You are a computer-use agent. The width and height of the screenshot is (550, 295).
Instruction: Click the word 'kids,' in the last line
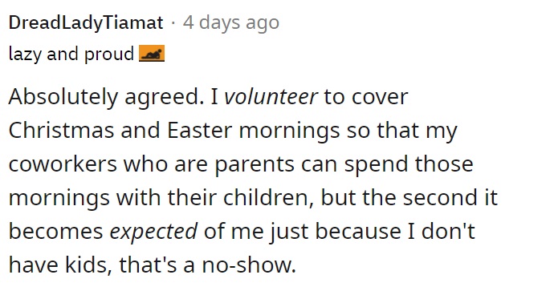[x=89, y=265]
